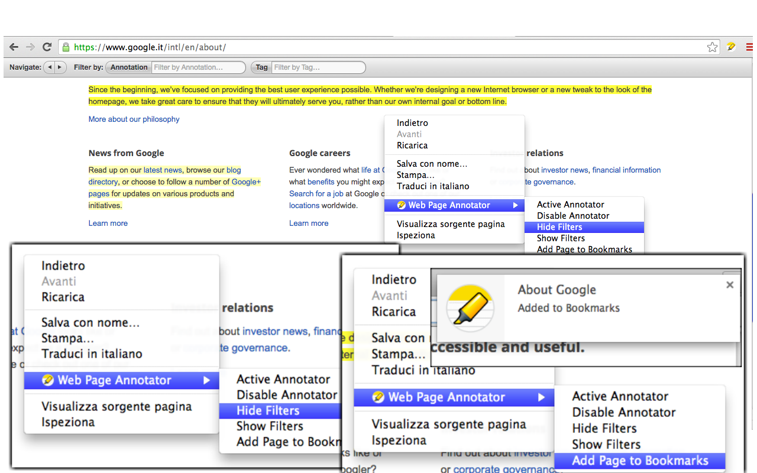This screenshot has width=757, height=473.
Task: Click About Google title in the notification
Action: (x=557, y=290)
